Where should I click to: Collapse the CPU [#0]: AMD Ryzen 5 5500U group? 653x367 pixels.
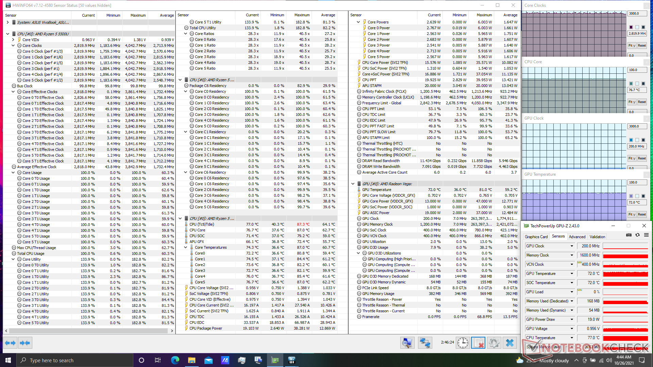8,34
